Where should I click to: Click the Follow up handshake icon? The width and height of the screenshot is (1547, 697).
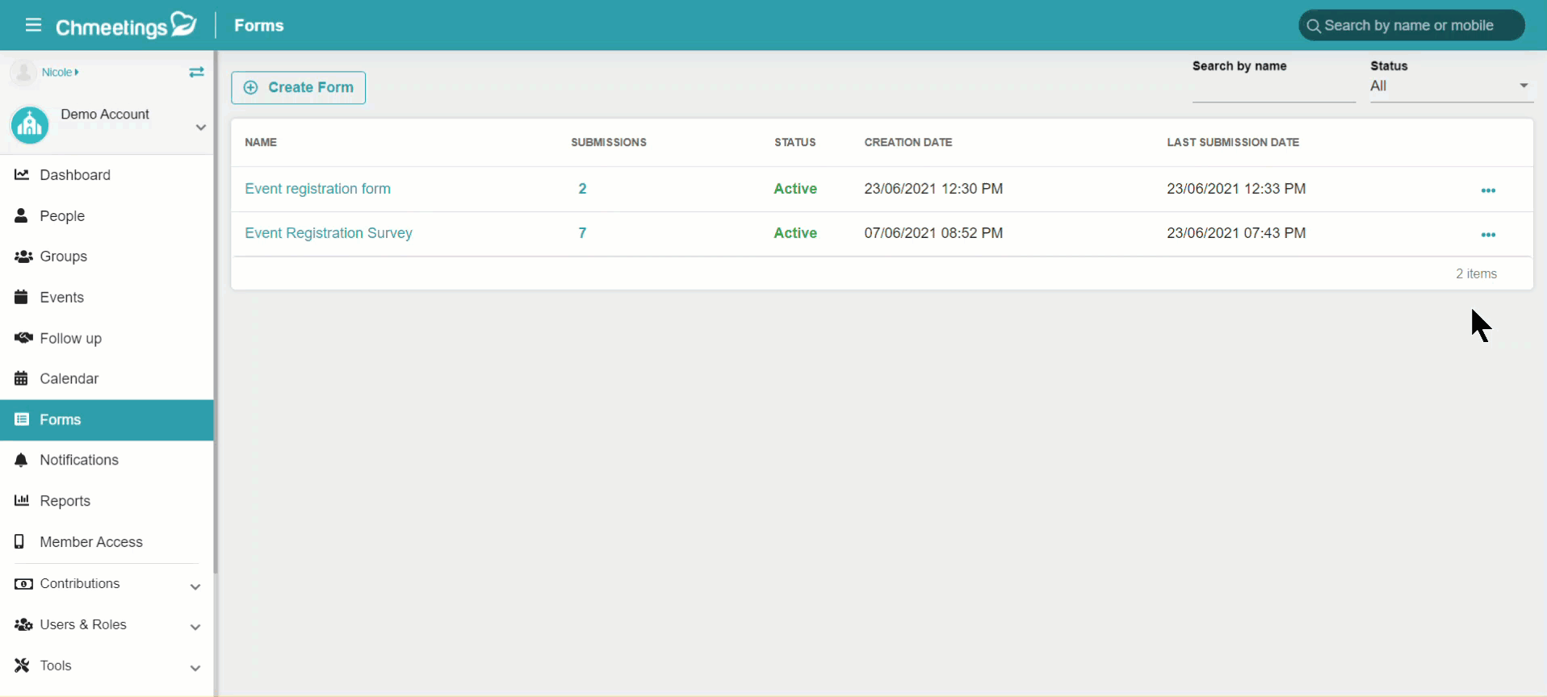(x=23, y=338)
